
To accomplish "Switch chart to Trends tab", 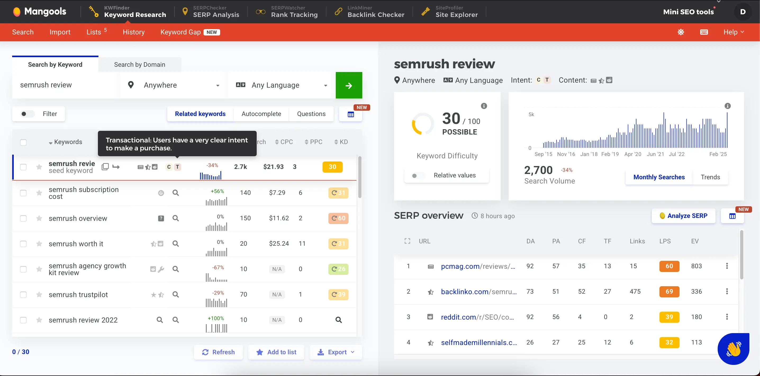I will pyautogui.click(x=710, y=177).
